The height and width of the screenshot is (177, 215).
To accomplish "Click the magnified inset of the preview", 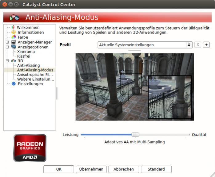I will point(170,97).
